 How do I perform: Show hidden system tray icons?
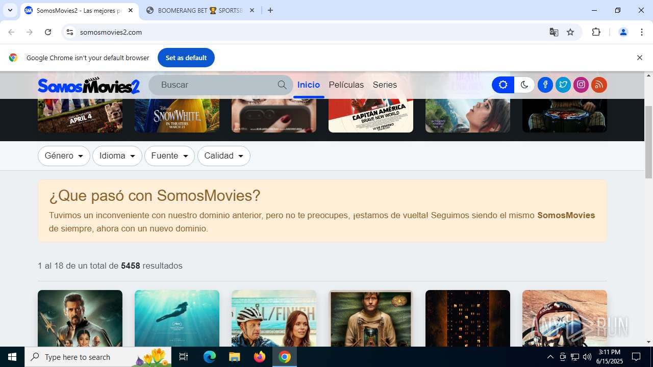pos(550,357)
